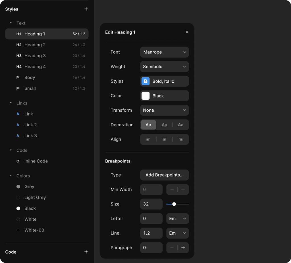
Task: Set text alignment to center
Action: pos(164,139)
